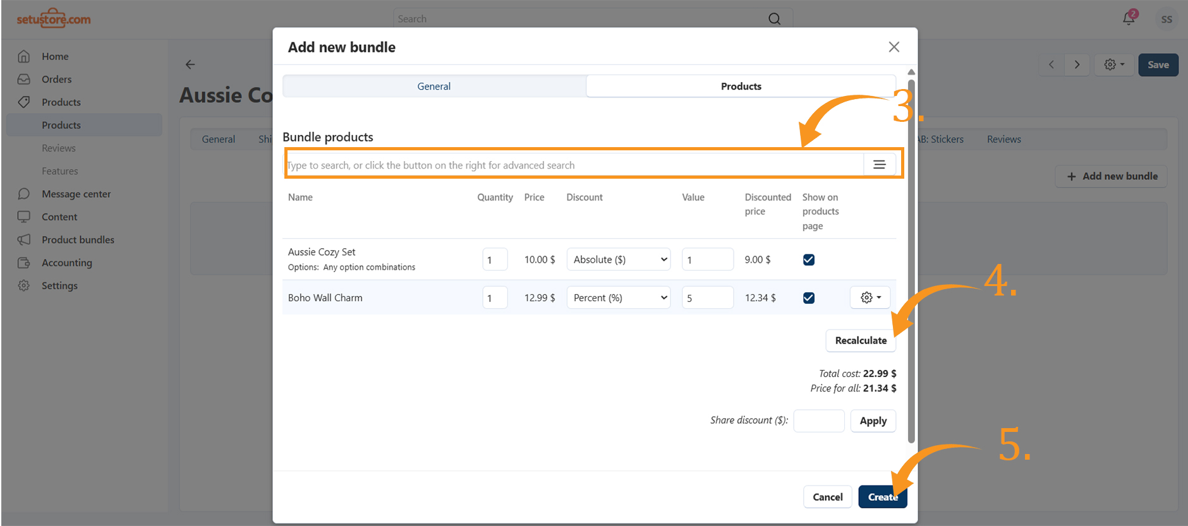Open Settings gear in sidebar
Viewport: 1188px width, 526px height.
[24, 285]
